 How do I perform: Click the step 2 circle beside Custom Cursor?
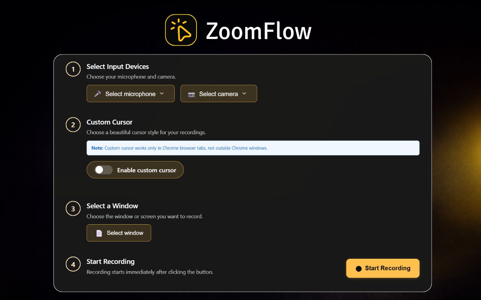pyautogui.click(x=73, y=125)
